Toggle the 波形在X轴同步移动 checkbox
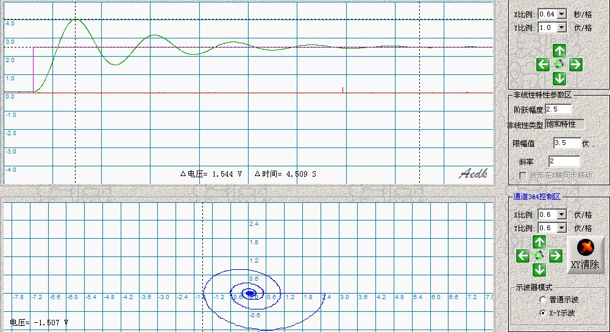This screenshot has width=610, height=332. click(522, 175)
